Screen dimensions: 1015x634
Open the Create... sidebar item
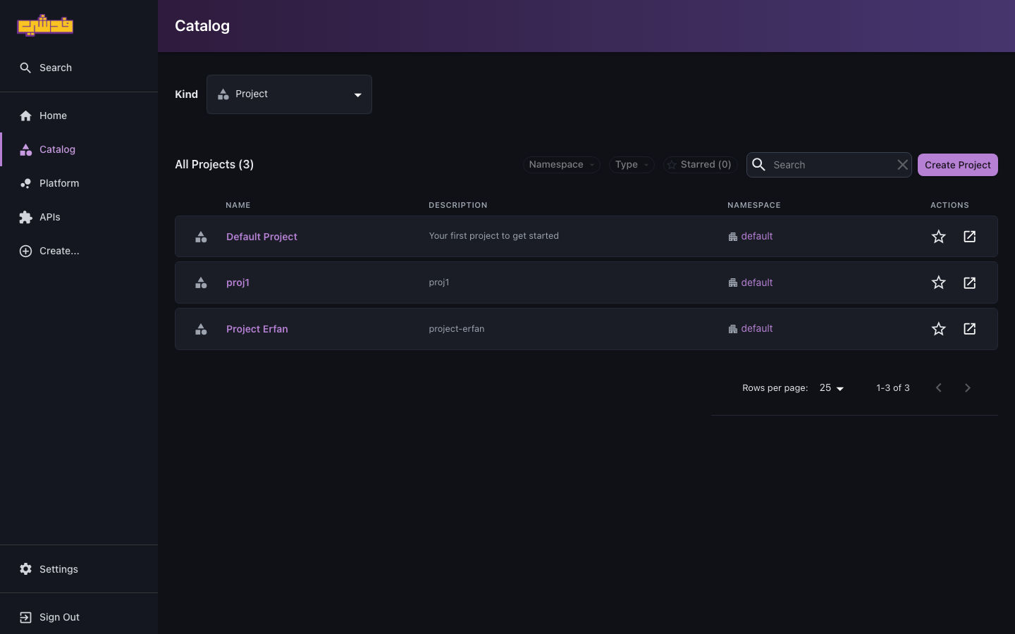(x=79, y=251)
